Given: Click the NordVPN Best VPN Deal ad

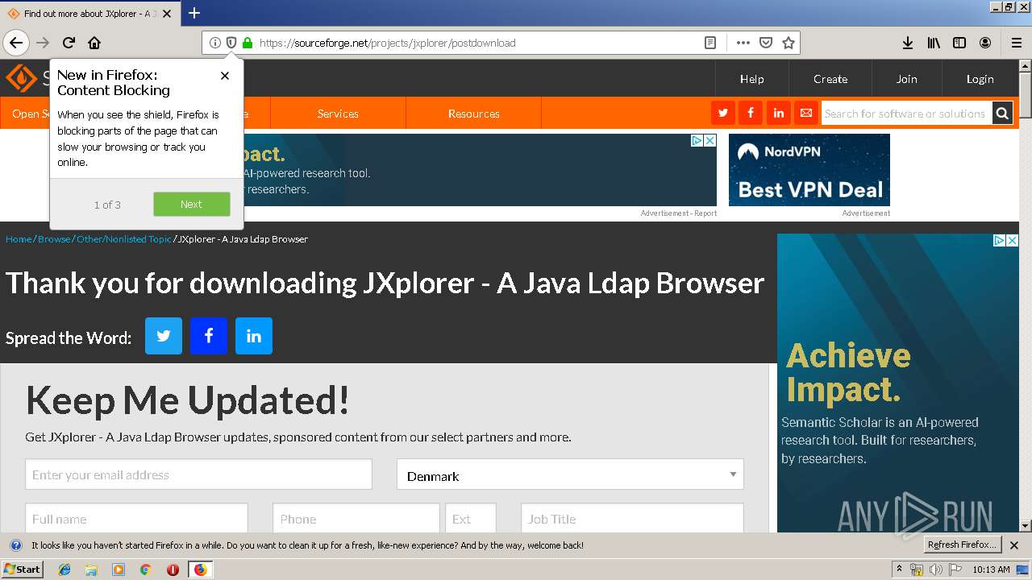Looking at the screenshot, I should coord(809,170).
